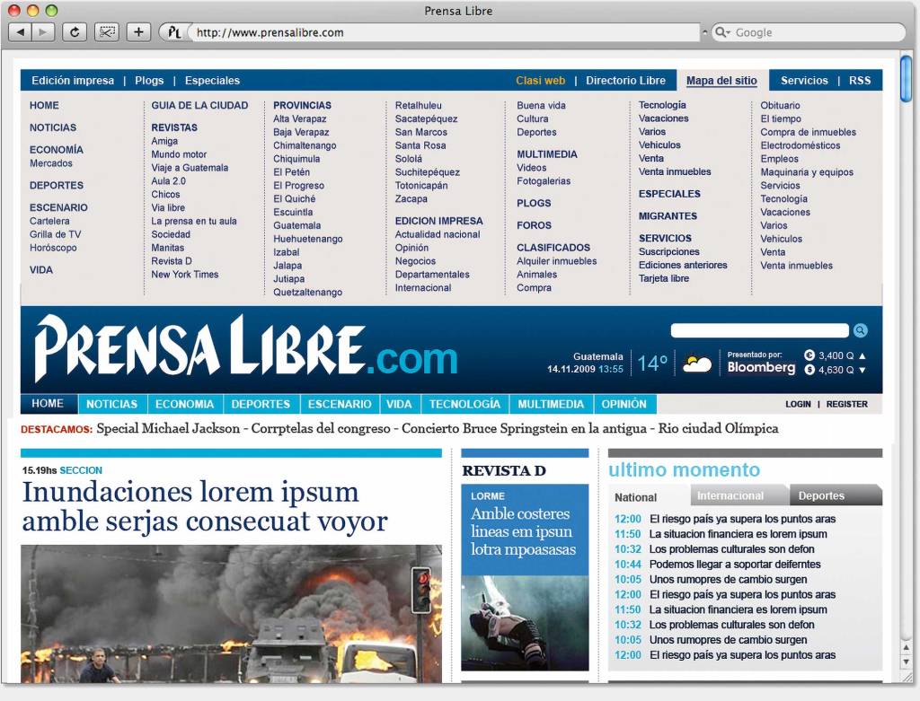Click the browser back arrow button

(21, 32)
